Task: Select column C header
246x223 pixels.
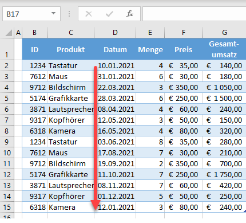Action: 71,33
